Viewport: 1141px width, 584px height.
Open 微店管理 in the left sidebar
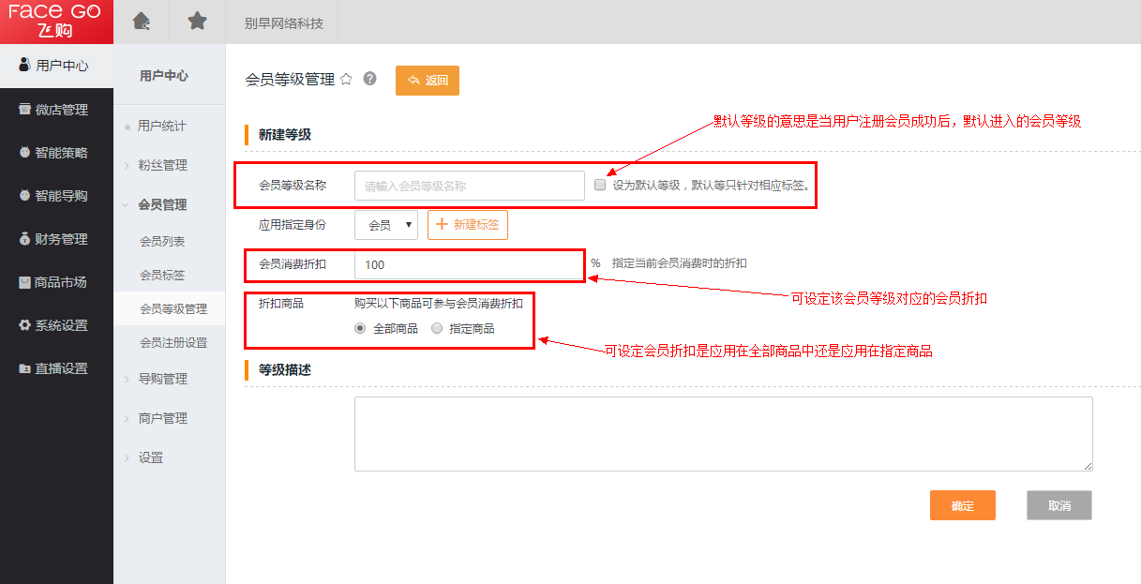tap(56, 110)
